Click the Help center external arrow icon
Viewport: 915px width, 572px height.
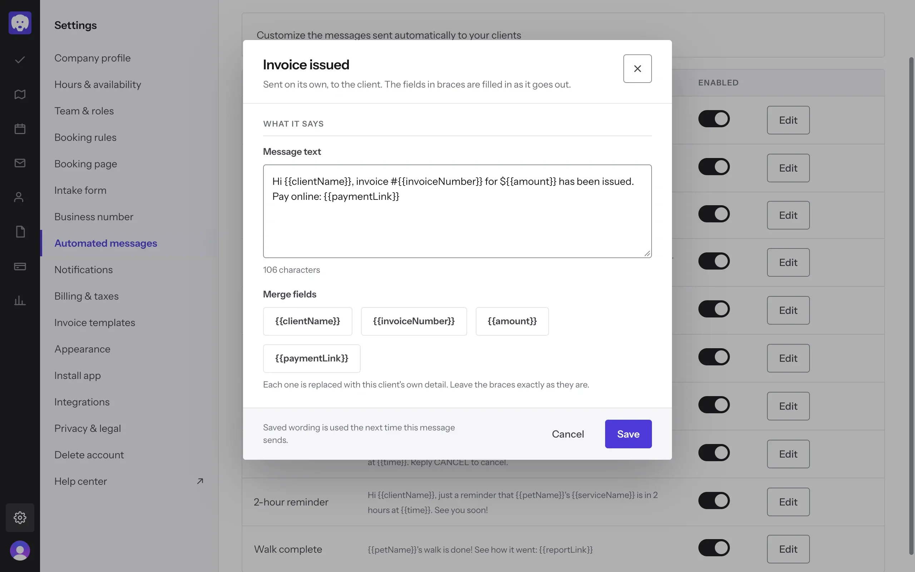click(200, 481)
